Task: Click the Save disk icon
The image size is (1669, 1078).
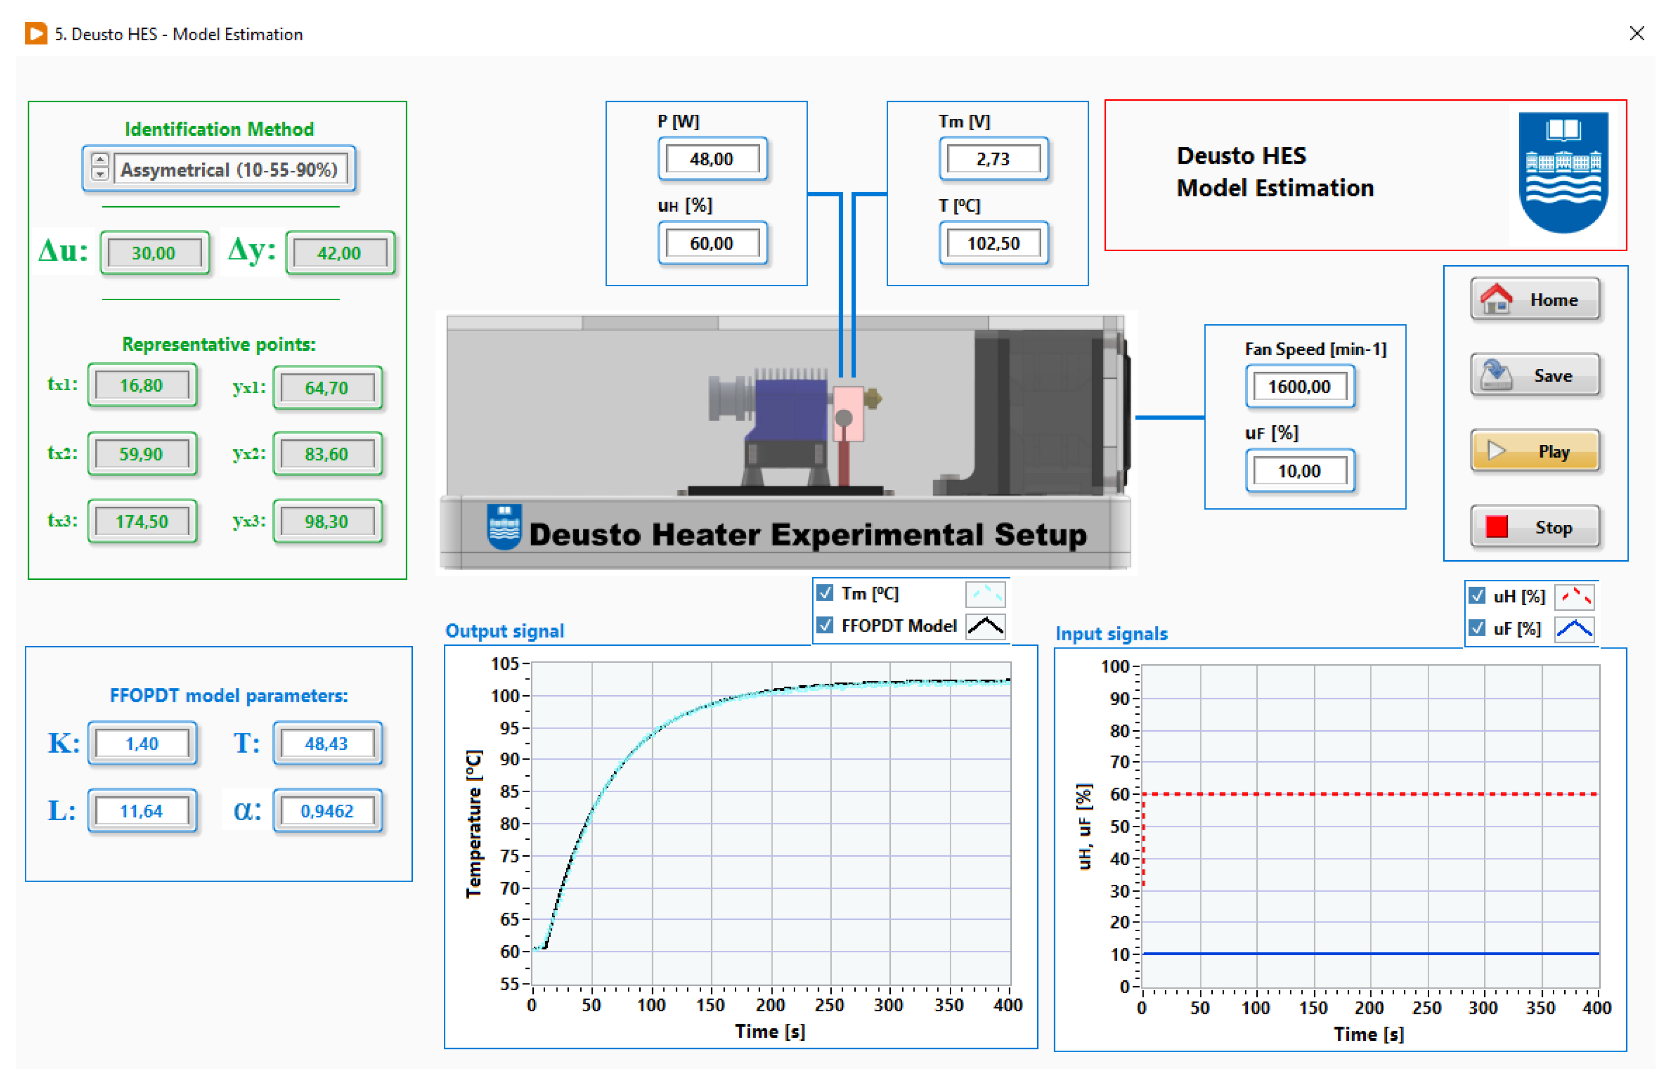Action: click(x=1496, y=375)
